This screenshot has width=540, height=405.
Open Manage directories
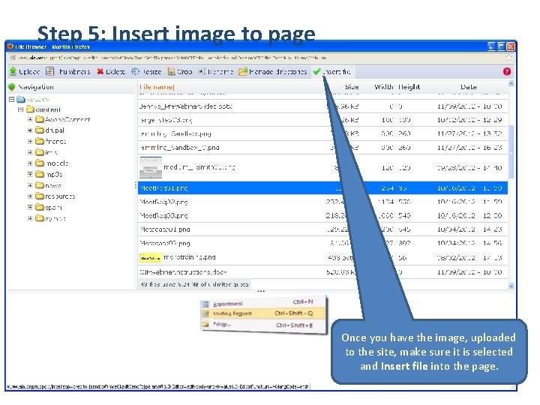273,72
